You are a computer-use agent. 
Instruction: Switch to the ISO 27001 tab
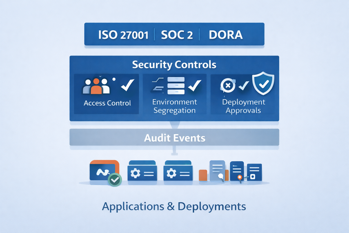tap(123, 35)
